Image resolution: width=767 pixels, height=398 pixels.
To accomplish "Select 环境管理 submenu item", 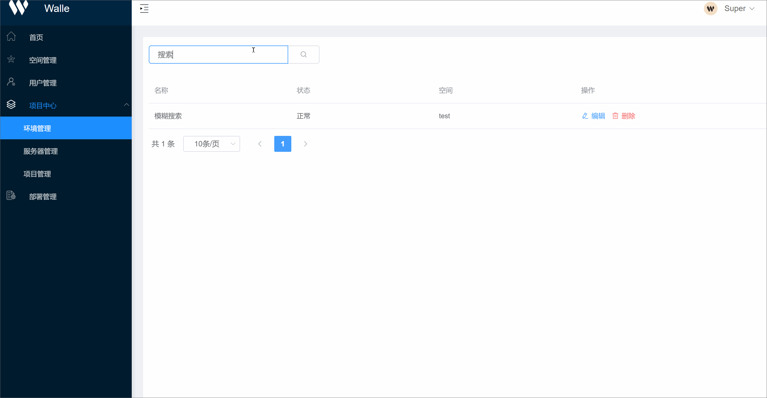I will click(x=66, y=128).
